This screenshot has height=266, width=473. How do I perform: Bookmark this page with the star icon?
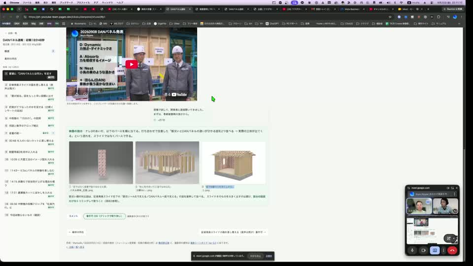(x=390, y=17)
